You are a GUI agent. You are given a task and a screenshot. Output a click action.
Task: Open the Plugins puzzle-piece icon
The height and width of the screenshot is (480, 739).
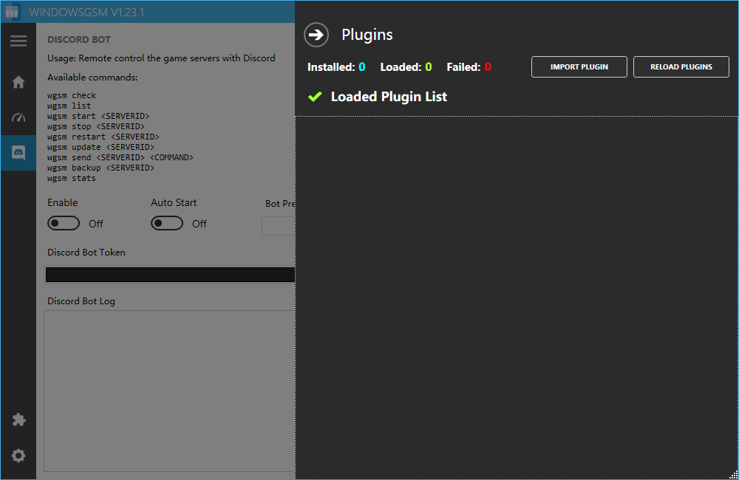[18, 419]
